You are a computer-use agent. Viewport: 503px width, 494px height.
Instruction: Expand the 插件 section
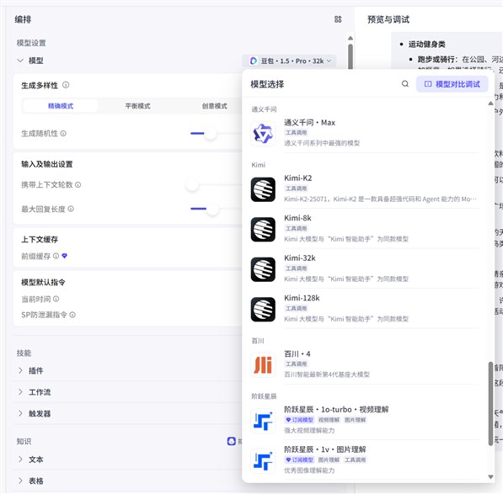(20, 370)
